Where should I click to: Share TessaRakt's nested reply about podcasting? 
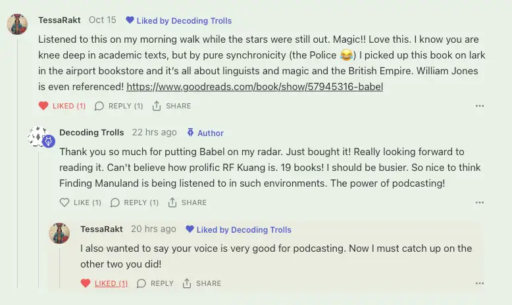(187, 283)
